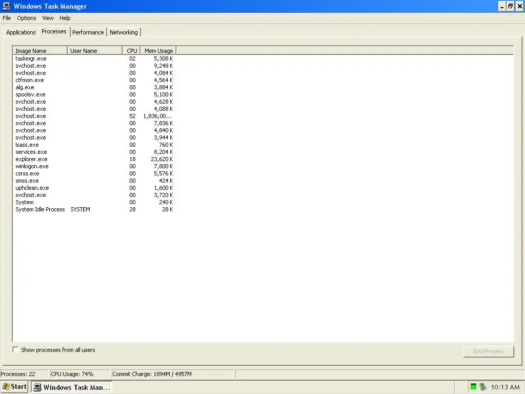Sort by the User Name column header

(x=95, y=51)
